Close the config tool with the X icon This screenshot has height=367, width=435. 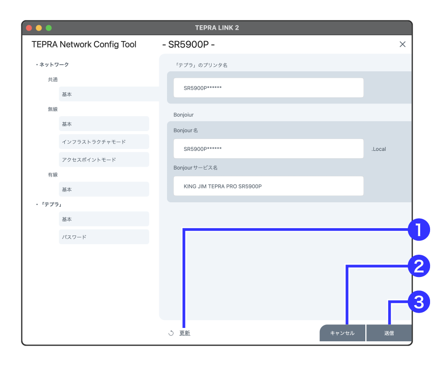(402, 45)
